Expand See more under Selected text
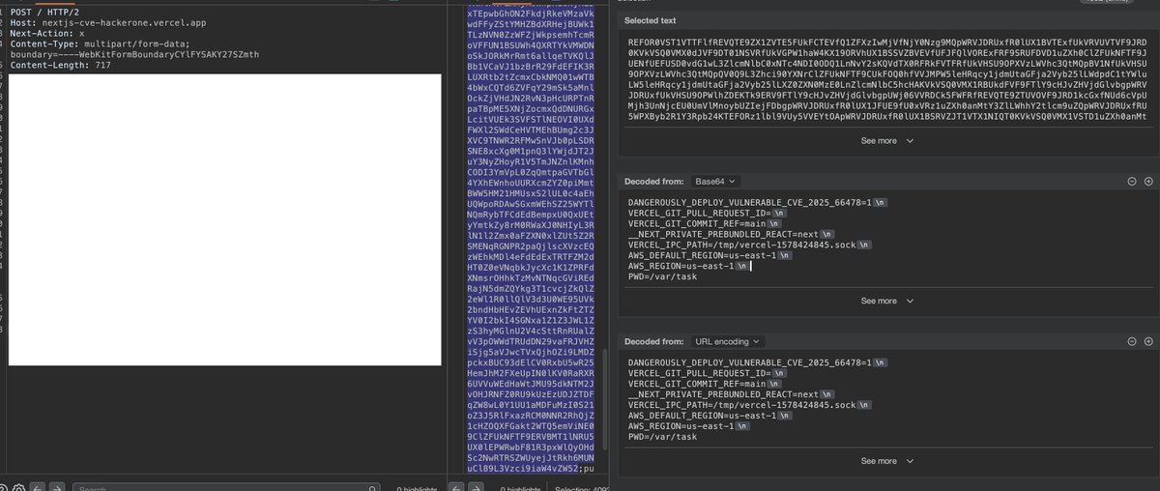 coord(885,140)
